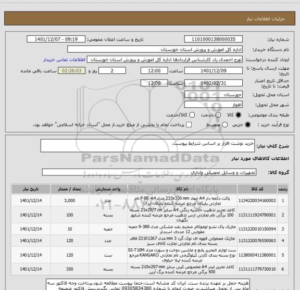Click the request number field 1101000138000035

tap(214, 39)
